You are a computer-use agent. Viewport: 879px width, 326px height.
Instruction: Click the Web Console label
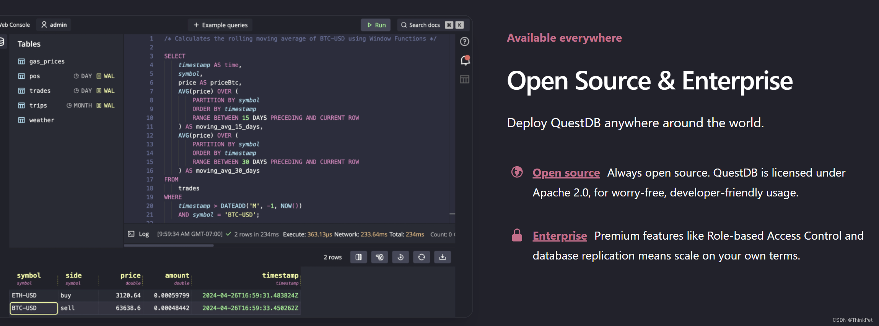tap(15, 24)
